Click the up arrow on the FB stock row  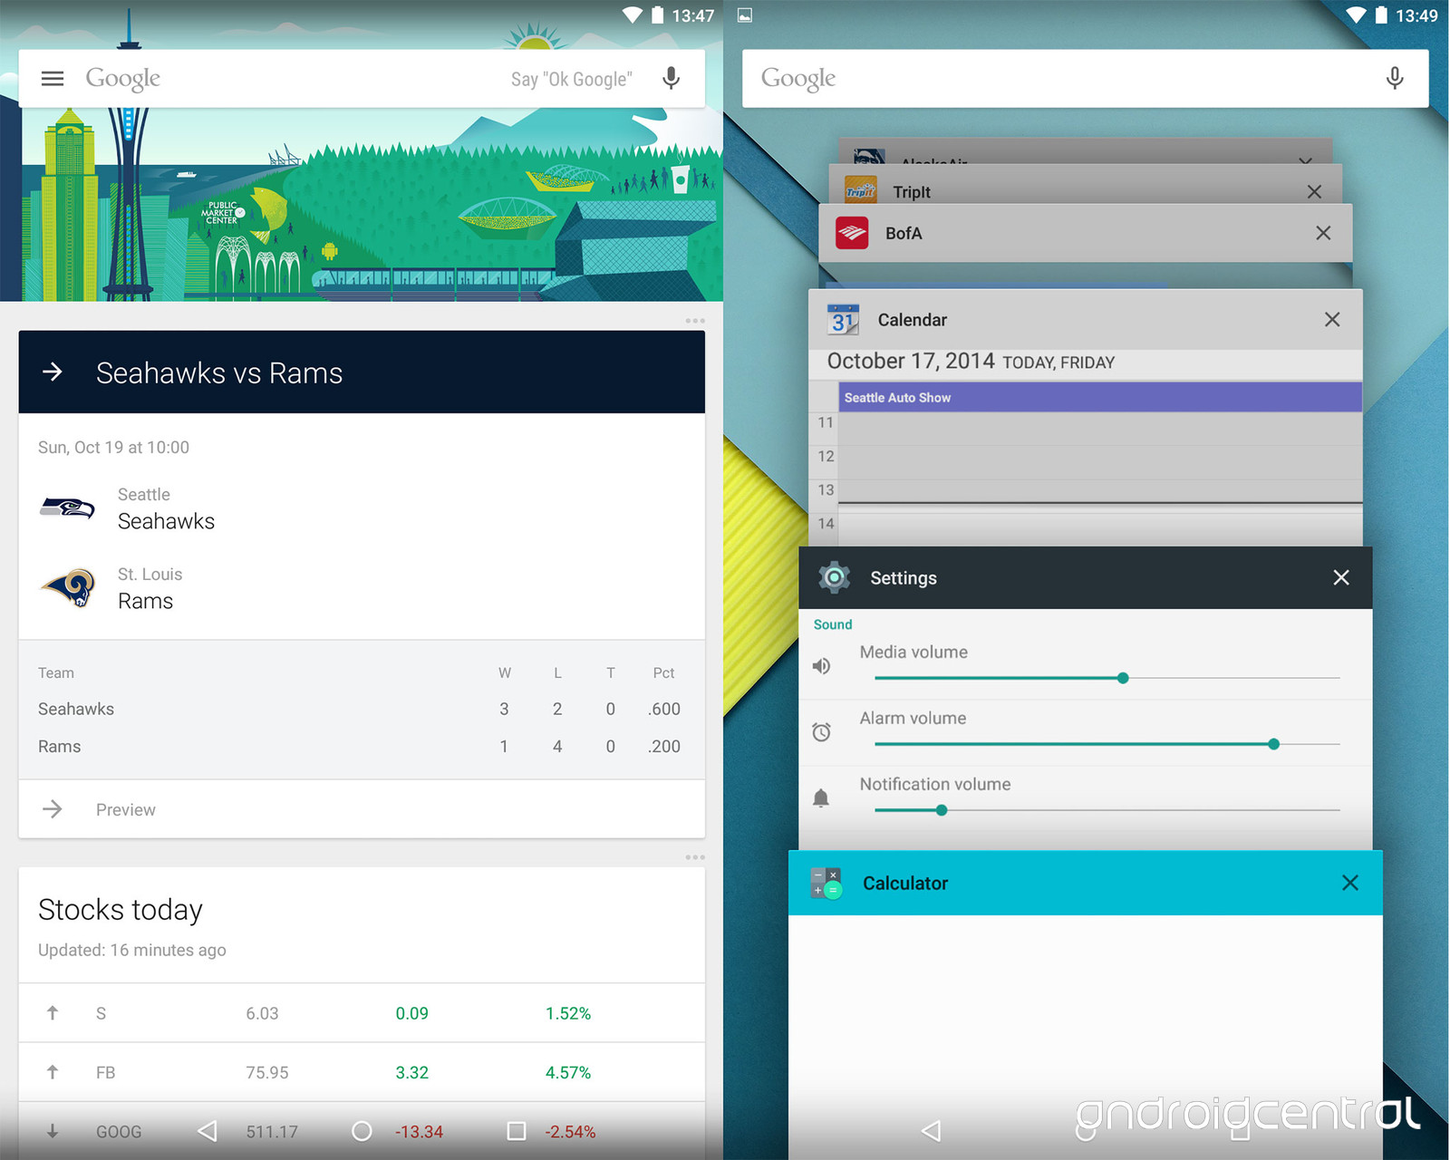pyautogui.click(x=53, y=1072)
